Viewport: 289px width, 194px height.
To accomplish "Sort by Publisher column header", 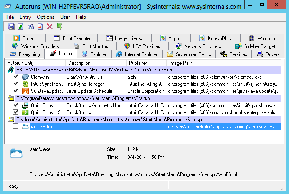I will (147, 63).
